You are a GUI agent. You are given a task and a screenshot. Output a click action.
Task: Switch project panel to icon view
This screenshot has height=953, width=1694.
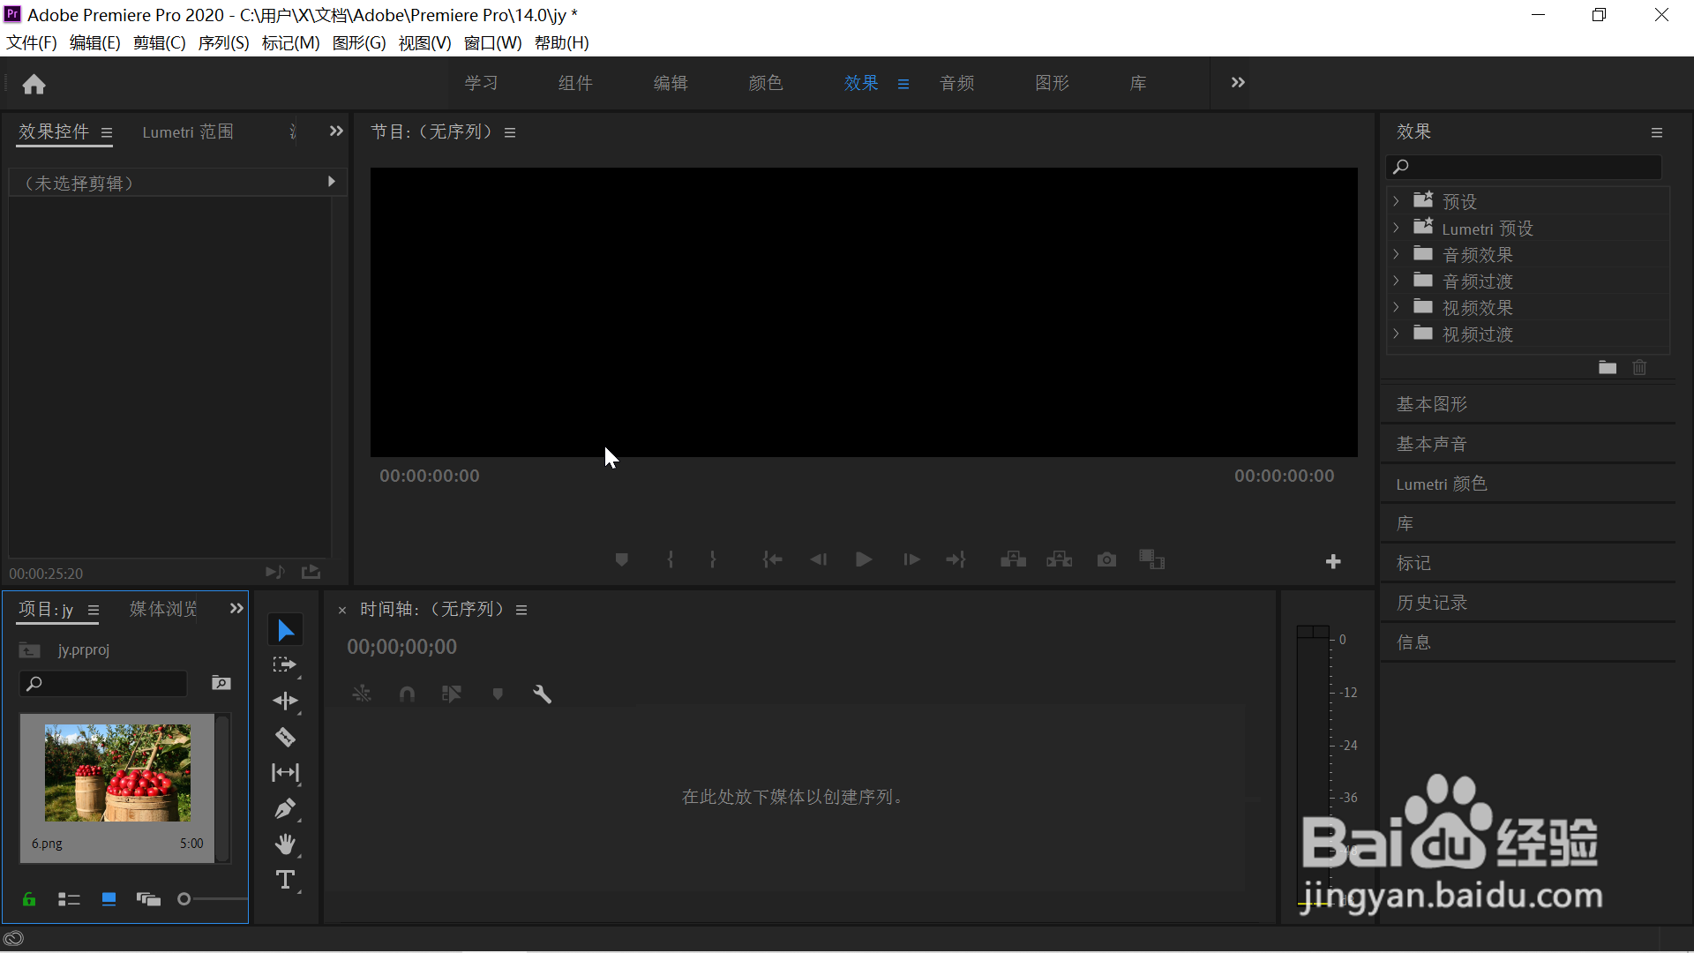click(109, 899)
